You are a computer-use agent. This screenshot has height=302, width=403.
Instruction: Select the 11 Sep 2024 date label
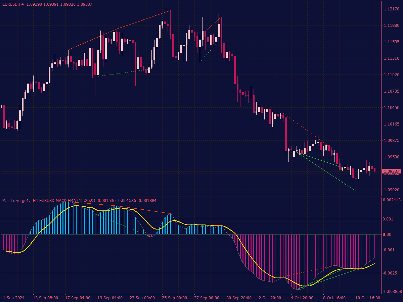pyautogui.click(x=13, y=297)
